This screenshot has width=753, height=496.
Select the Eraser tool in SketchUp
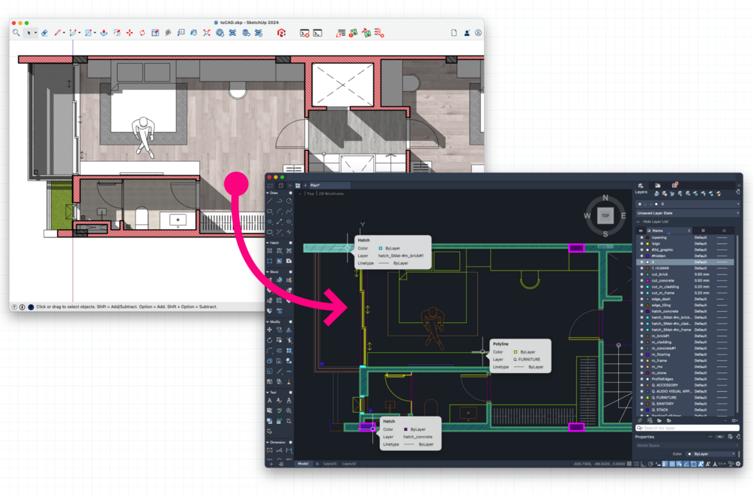44,33
